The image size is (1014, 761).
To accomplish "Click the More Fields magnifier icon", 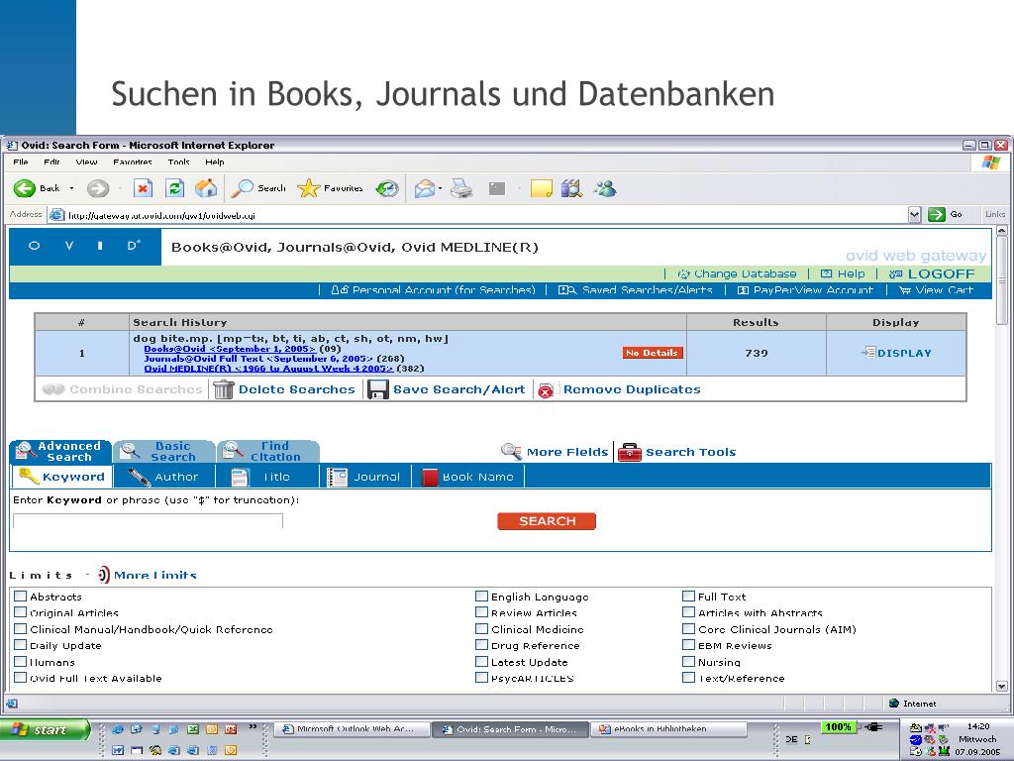I will pyautogui.click(x=512, y=451).
